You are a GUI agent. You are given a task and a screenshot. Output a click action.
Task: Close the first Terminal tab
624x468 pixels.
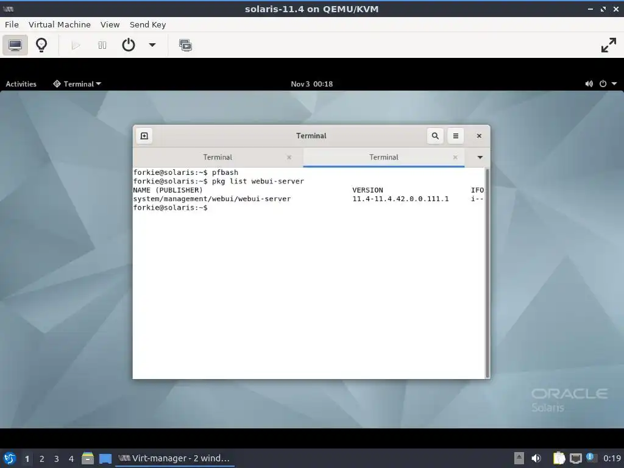289,158
